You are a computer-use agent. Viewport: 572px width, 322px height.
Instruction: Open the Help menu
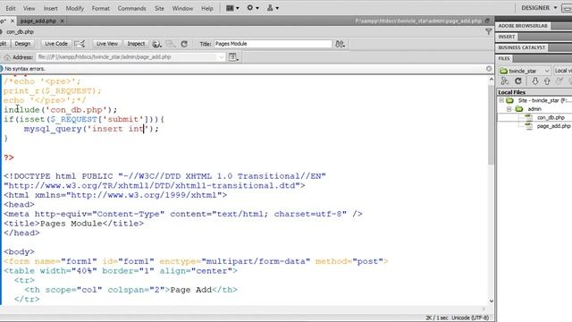coord(206,8)
